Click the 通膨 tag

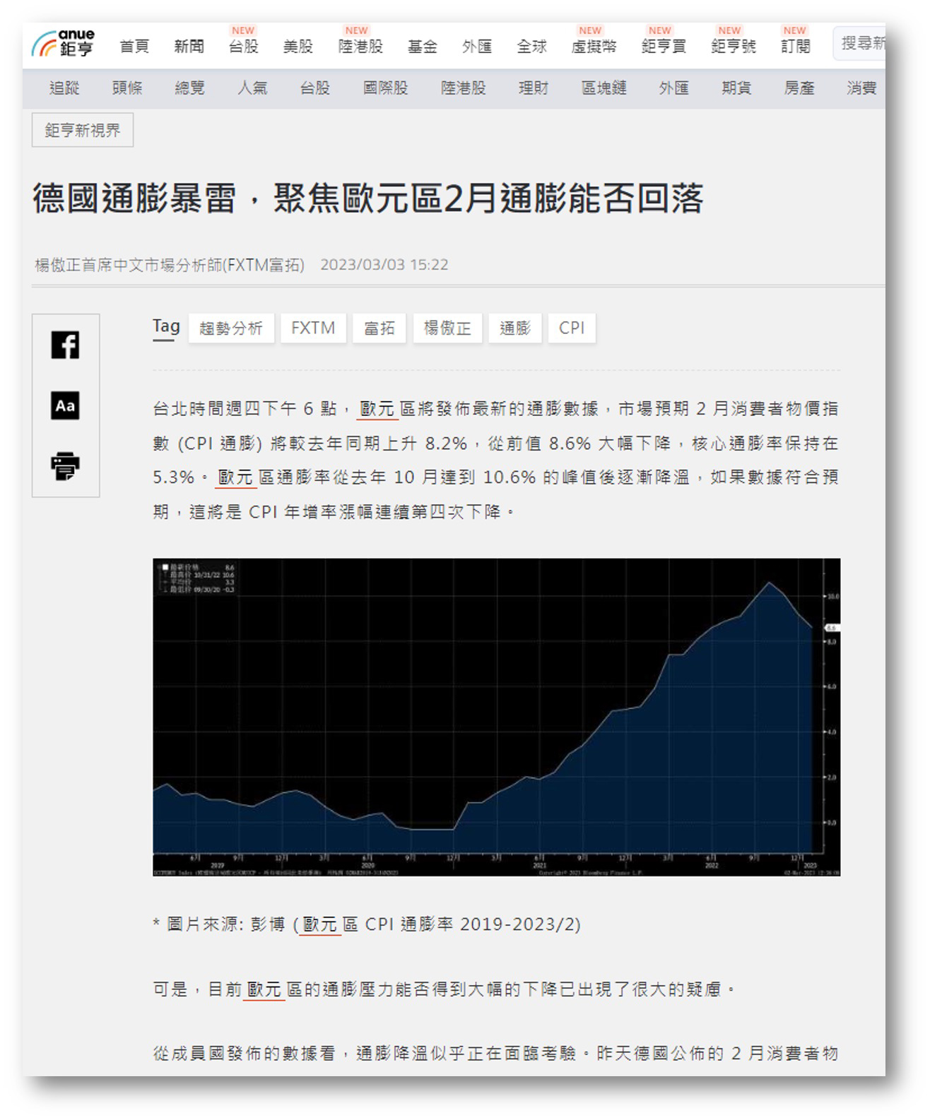click(514, 328)
